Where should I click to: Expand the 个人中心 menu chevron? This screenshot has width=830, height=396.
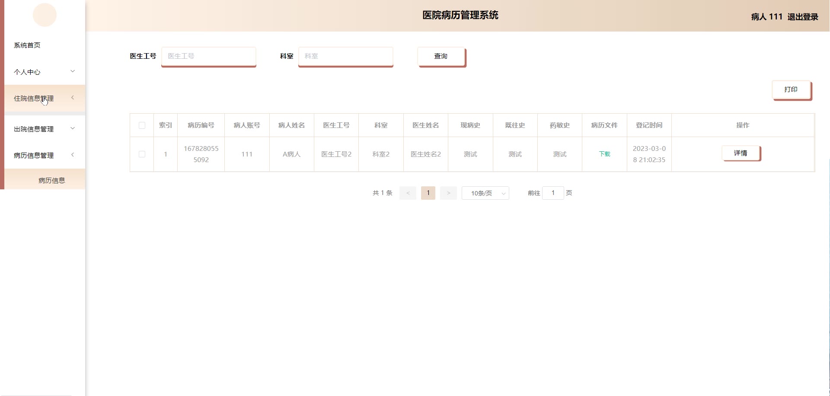tap(73, 71)
